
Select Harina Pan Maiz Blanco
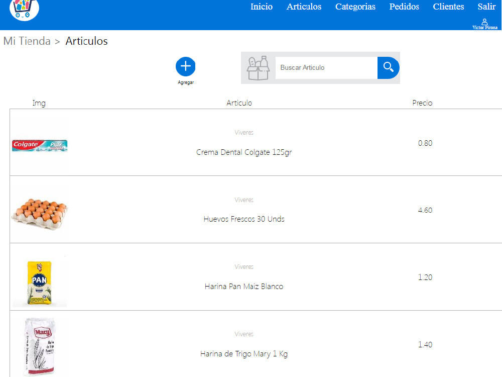244,287
